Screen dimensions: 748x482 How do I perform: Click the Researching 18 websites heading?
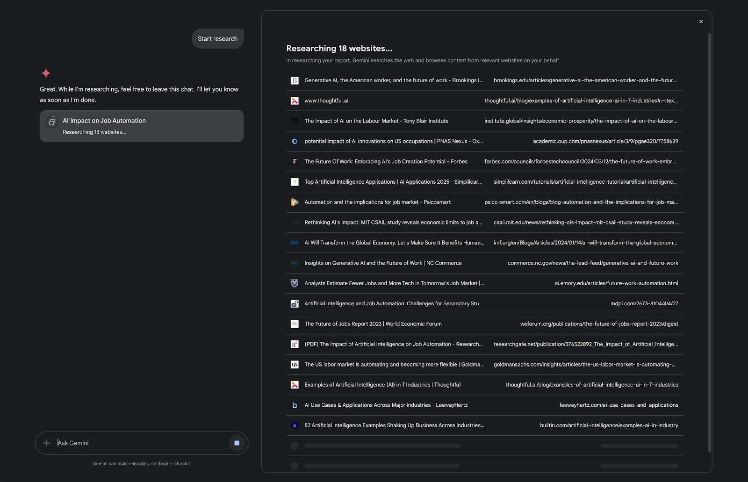point(339,48)
